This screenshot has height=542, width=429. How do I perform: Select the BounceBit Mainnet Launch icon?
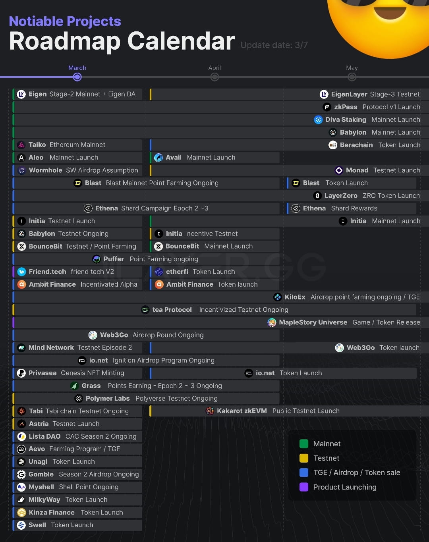[158, 246]
